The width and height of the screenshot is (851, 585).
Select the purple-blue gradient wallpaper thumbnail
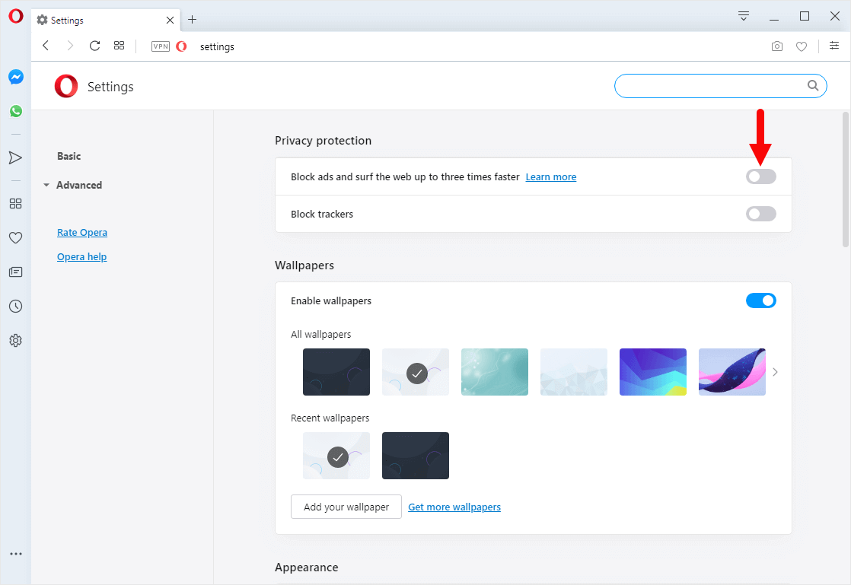pos(653,372)
